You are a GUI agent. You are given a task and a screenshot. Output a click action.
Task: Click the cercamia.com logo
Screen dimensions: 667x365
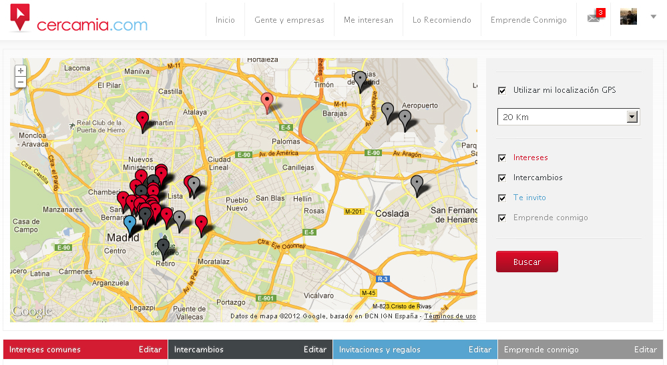click(79, 19)
